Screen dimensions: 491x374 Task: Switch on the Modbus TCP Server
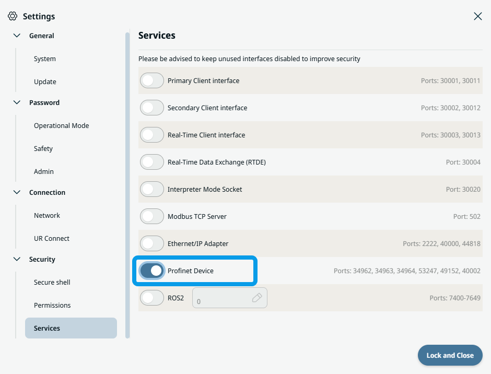tap(152, 216)
